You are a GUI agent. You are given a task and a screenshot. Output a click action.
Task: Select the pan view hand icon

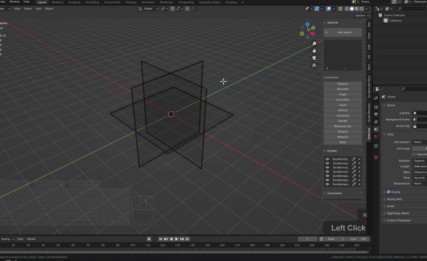pos(314,51)
